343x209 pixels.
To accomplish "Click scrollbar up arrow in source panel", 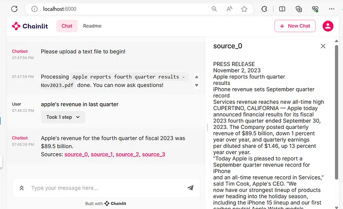I will (337, 41).
